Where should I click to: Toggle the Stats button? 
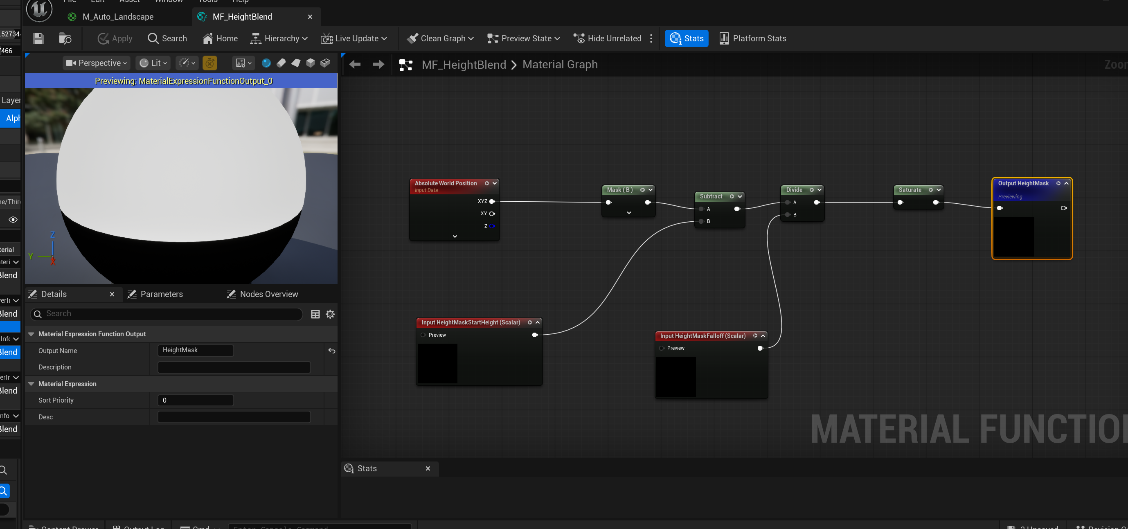coord(687,38)
